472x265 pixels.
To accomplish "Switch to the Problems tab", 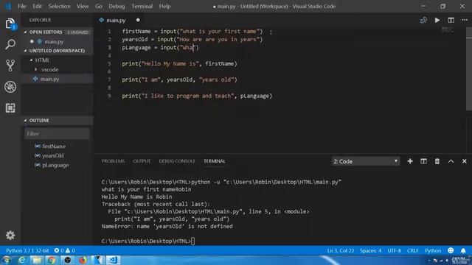I will point(113,161).
